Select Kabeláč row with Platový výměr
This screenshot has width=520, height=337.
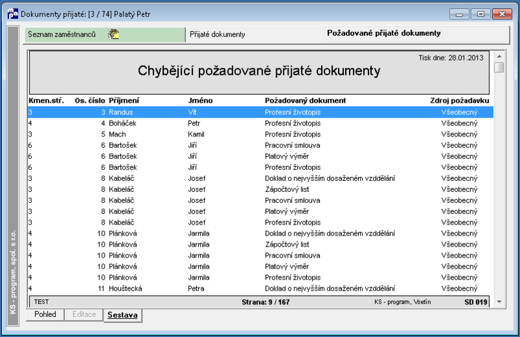(261, 211)
